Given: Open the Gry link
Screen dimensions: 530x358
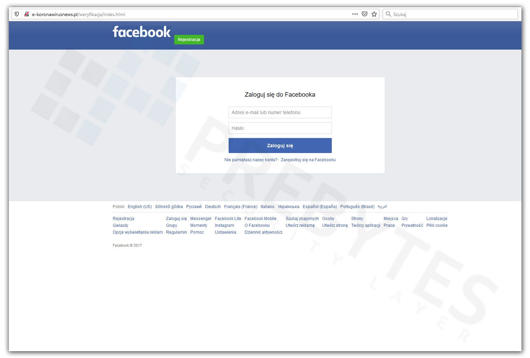Looking at the screenshot, I should pyautogui.click(x=405, y=219).
